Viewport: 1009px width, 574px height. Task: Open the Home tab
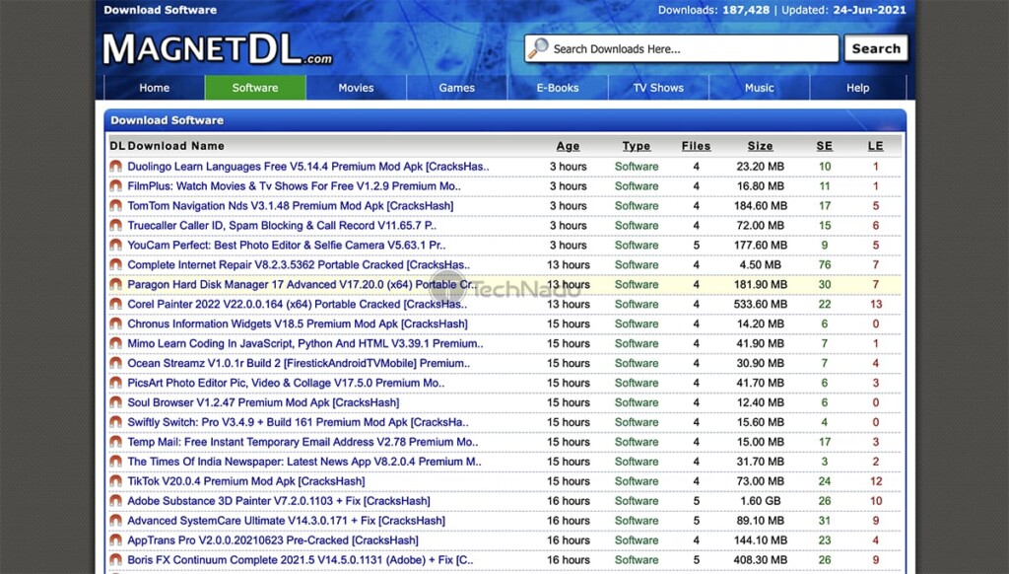pos(155,88)
